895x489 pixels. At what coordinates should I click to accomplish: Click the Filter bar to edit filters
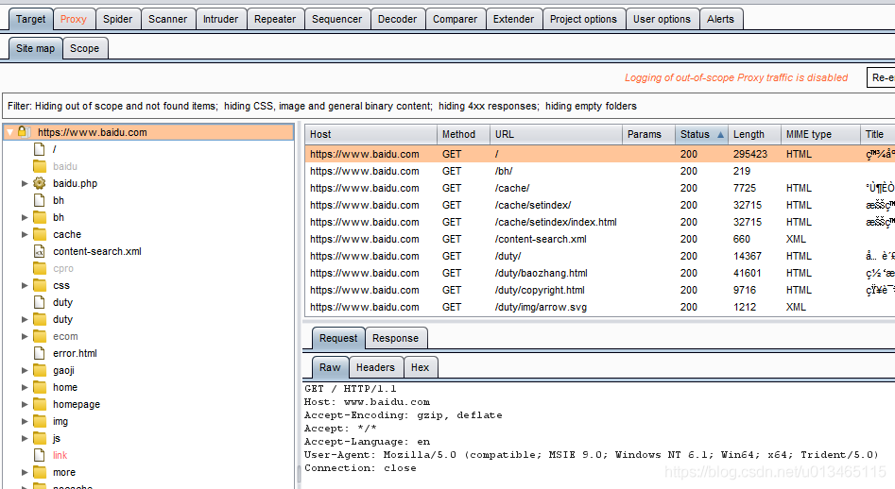coord(448,106)
